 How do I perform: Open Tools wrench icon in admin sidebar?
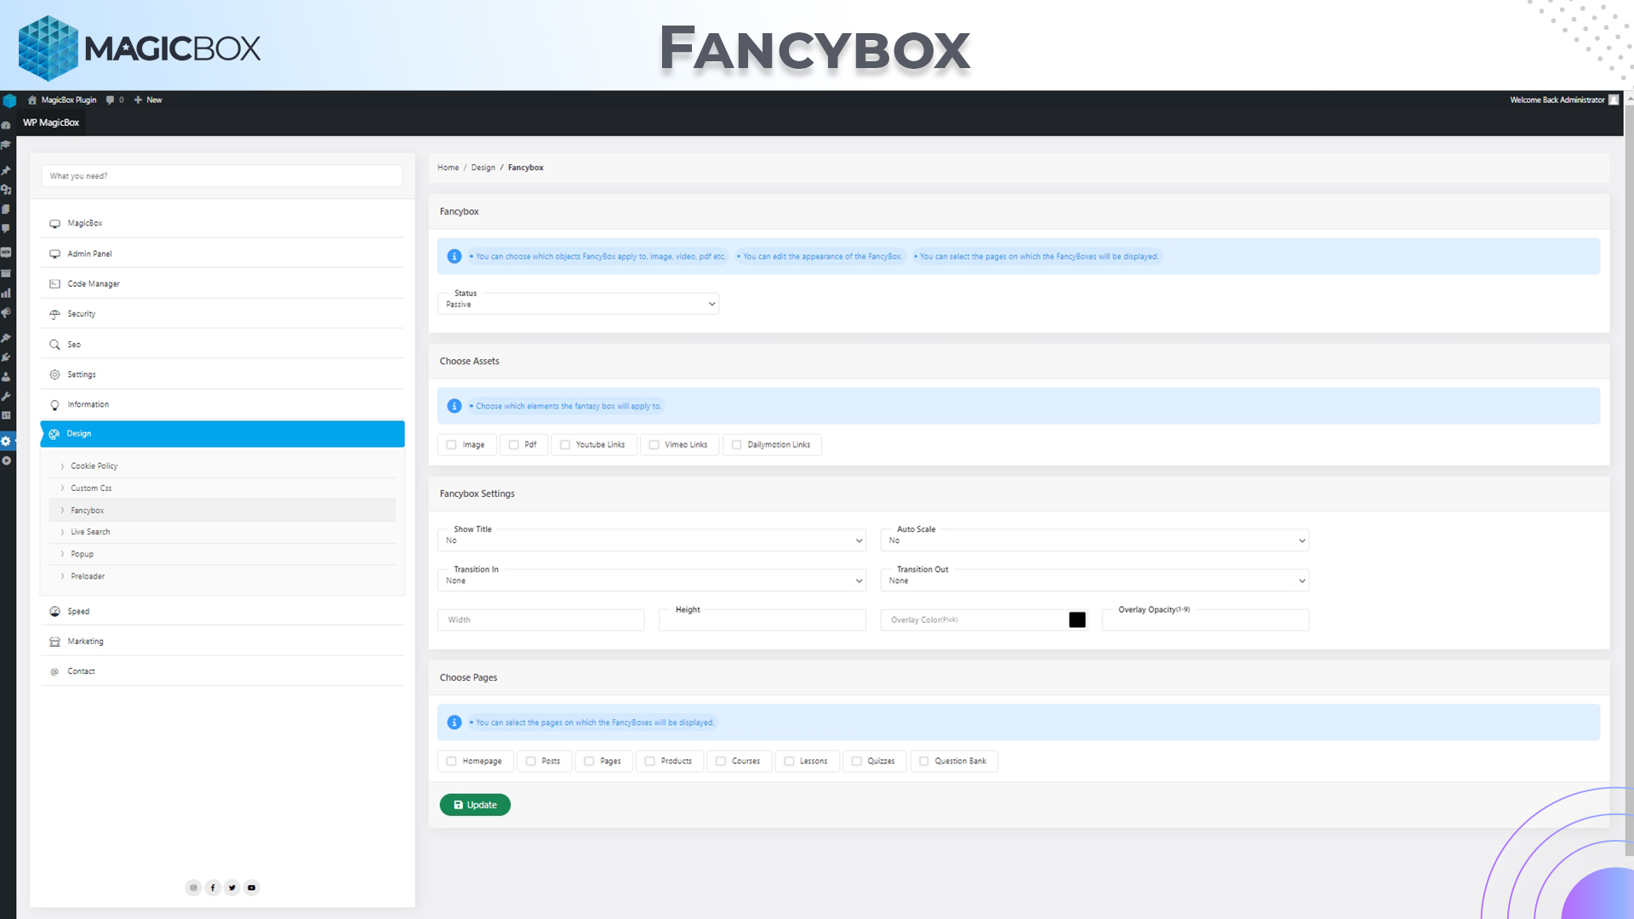tap(6, 397)
